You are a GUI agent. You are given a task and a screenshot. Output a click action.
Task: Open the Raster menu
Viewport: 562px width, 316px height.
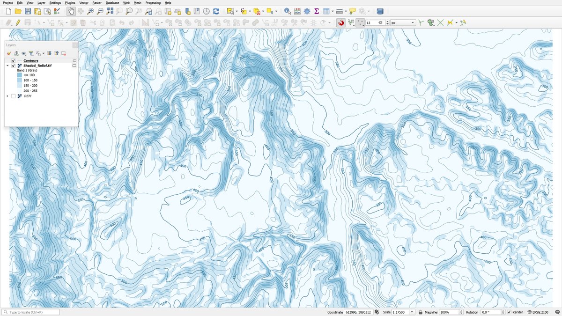[97, 3]
